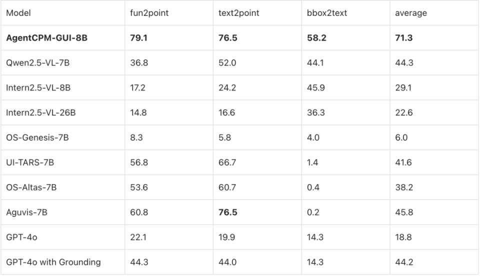Click AgentCPM-GUI-8B's average score 71.3
Viewport: 480px width, 276px height.
coord(403,38)
